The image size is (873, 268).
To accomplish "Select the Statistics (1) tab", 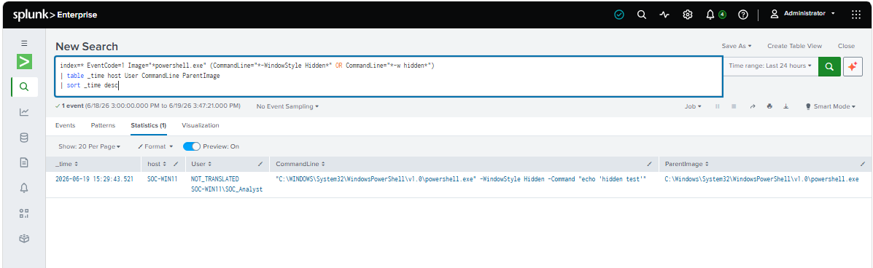I will pos(149,126).
